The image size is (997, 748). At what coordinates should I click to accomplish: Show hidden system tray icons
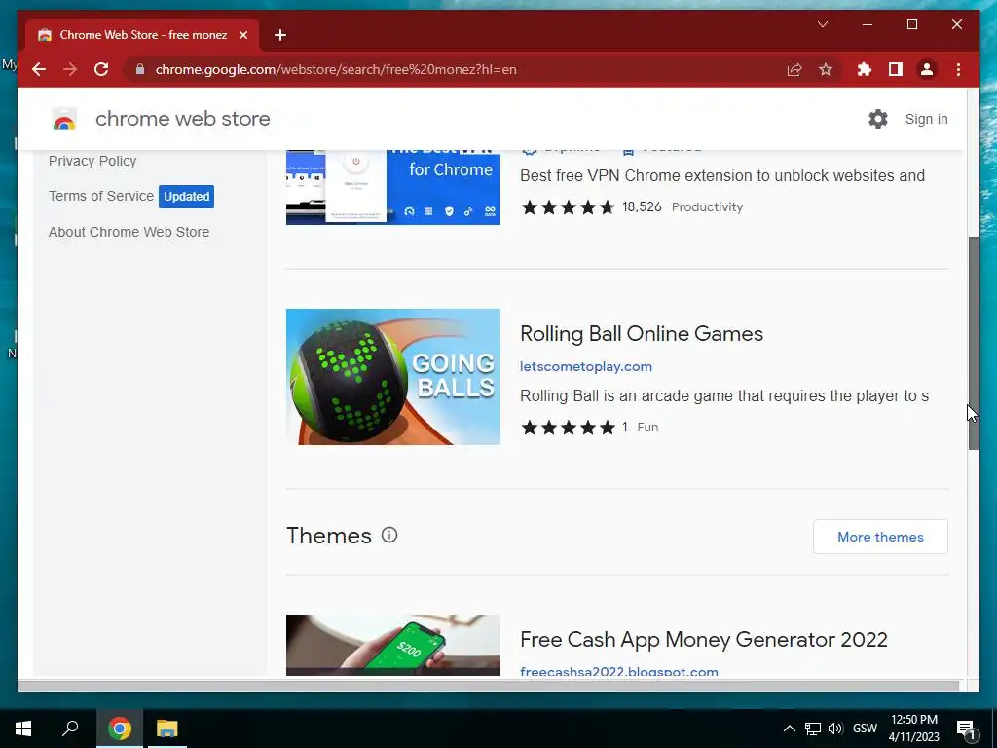[789, 729]
